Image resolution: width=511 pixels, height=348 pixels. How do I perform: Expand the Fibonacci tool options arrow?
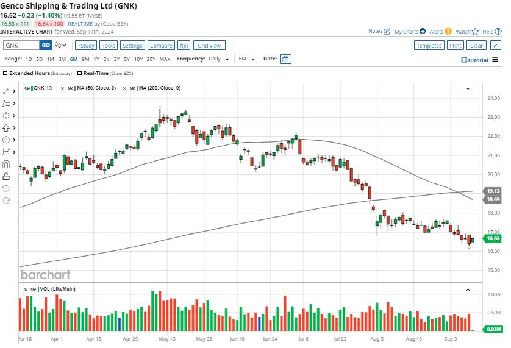(14, 104)
